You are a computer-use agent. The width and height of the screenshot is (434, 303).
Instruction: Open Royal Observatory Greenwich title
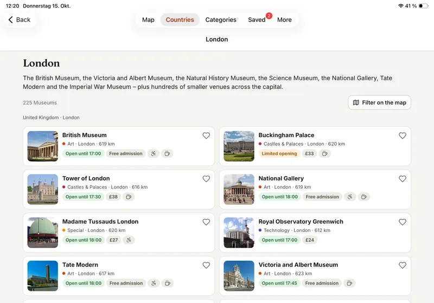[301, 222]
